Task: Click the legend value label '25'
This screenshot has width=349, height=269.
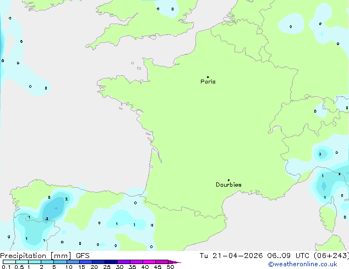Action: tap(107, 267)
